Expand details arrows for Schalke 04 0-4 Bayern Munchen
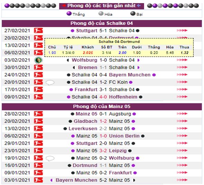Viewport: 204px width, 185px height. 182,75
